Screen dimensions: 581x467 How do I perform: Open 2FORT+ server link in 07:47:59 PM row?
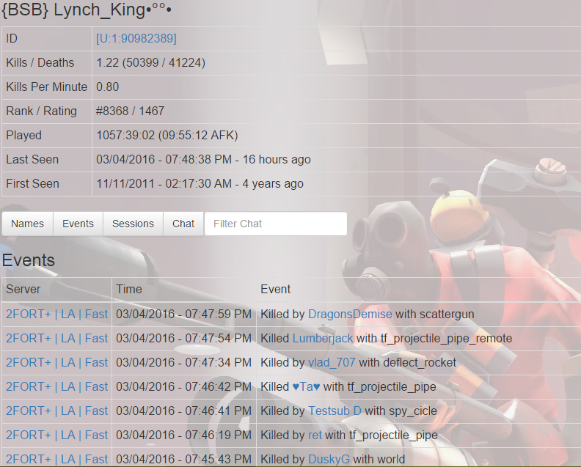56,314
